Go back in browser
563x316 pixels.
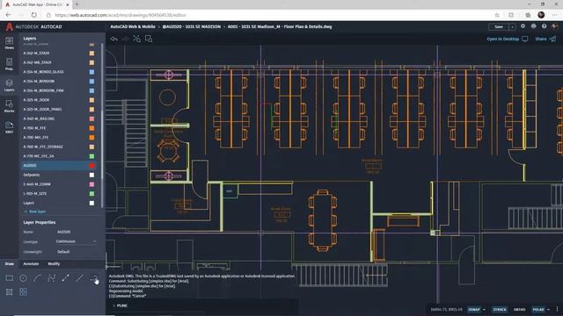tap(8, 15)
